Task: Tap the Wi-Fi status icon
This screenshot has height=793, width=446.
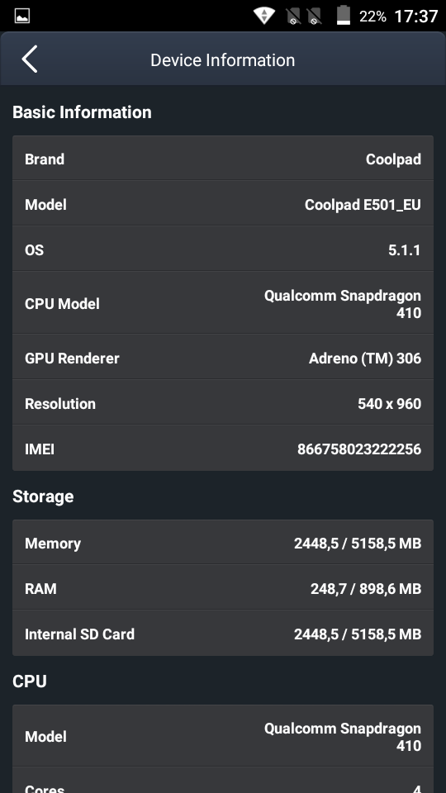Action: point(264,16)
